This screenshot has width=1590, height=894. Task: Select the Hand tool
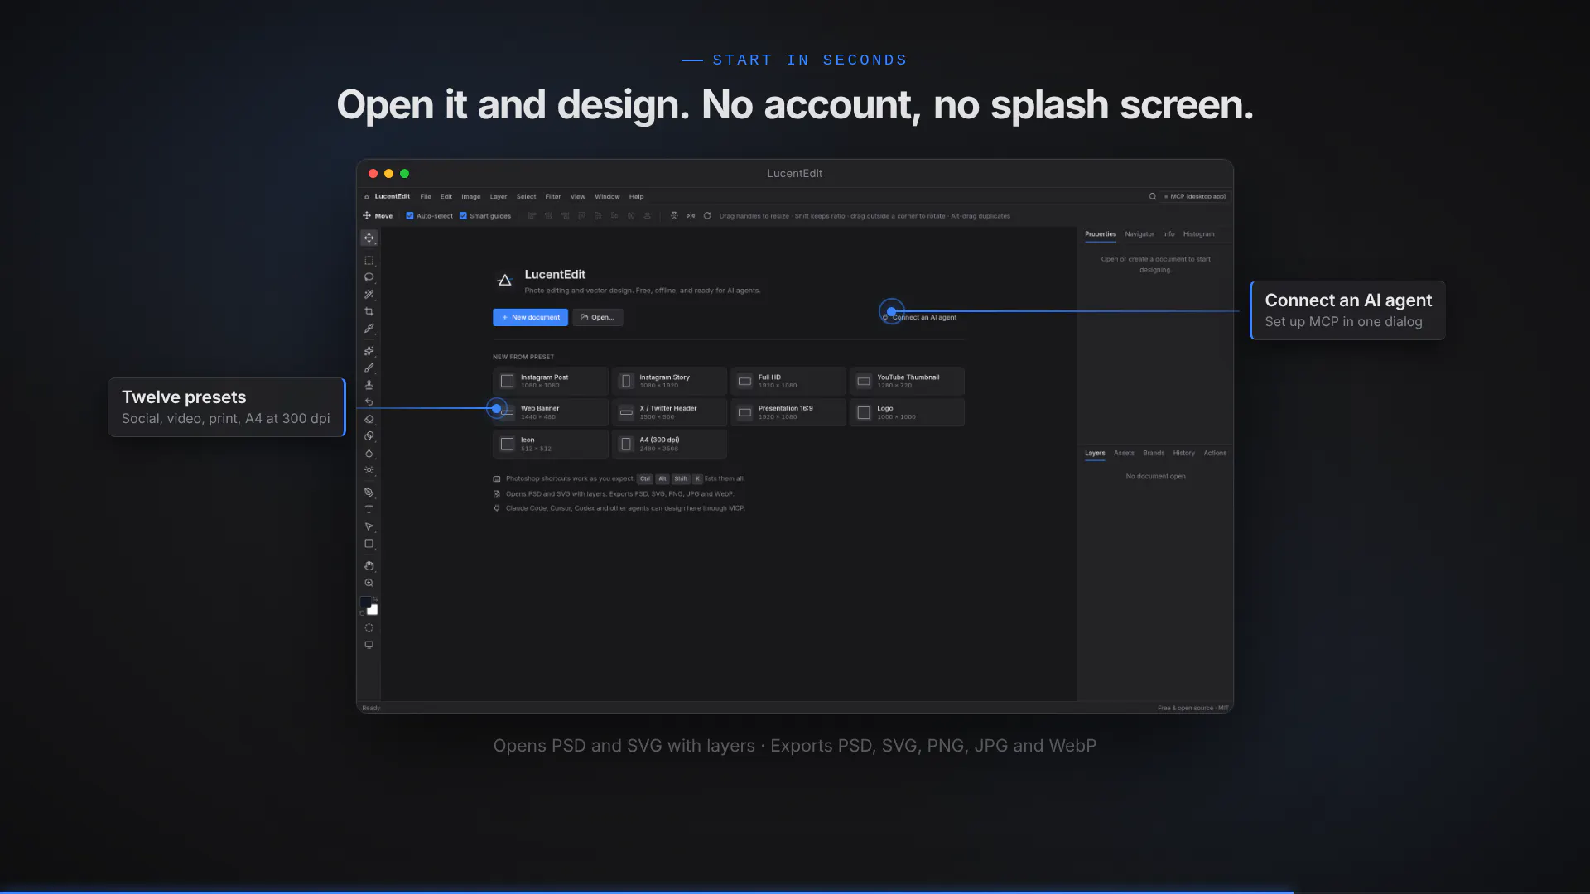pyautogui.click(x=369, y=566)
